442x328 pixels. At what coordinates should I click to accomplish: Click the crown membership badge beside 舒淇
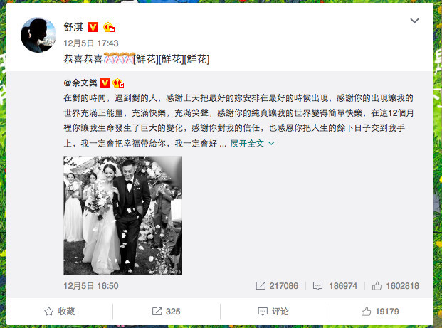[x=109, y=27]
